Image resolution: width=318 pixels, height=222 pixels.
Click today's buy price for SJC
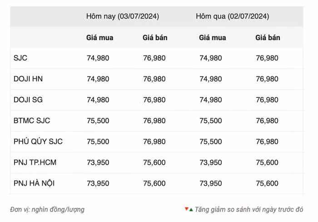[x=98, y=58]
